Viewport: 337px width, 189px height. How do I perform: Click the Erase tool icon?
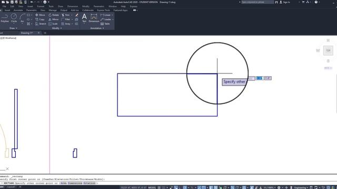[77, 15]
